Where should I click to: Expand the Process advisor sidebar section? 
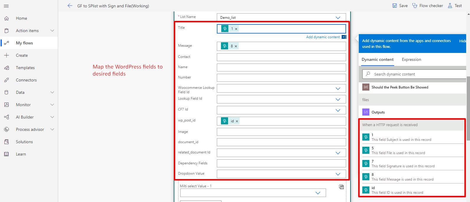coord(52,129)
